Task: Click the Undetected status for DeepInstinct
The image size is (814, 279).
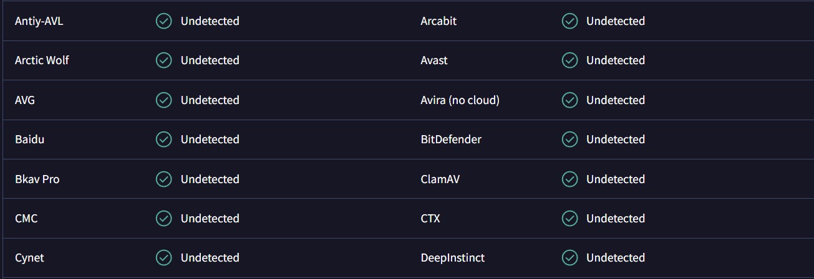Action: (x=616, y=258)
